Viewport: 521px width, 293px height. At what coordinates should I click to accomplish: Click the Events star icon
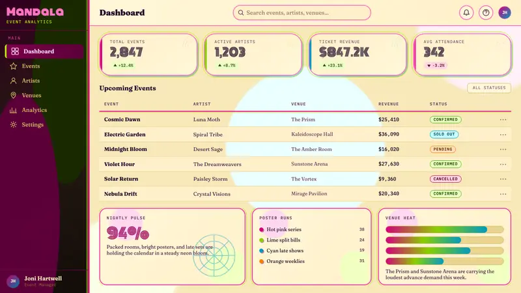13,66
